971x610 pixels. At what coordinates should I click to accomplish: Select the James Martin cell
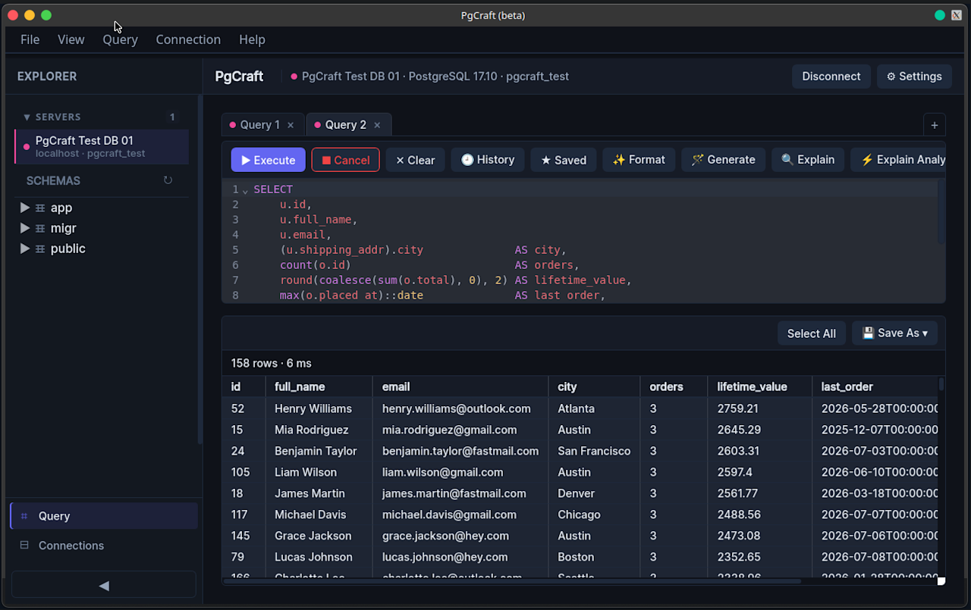pyautogui.click(x=319, y=493)
